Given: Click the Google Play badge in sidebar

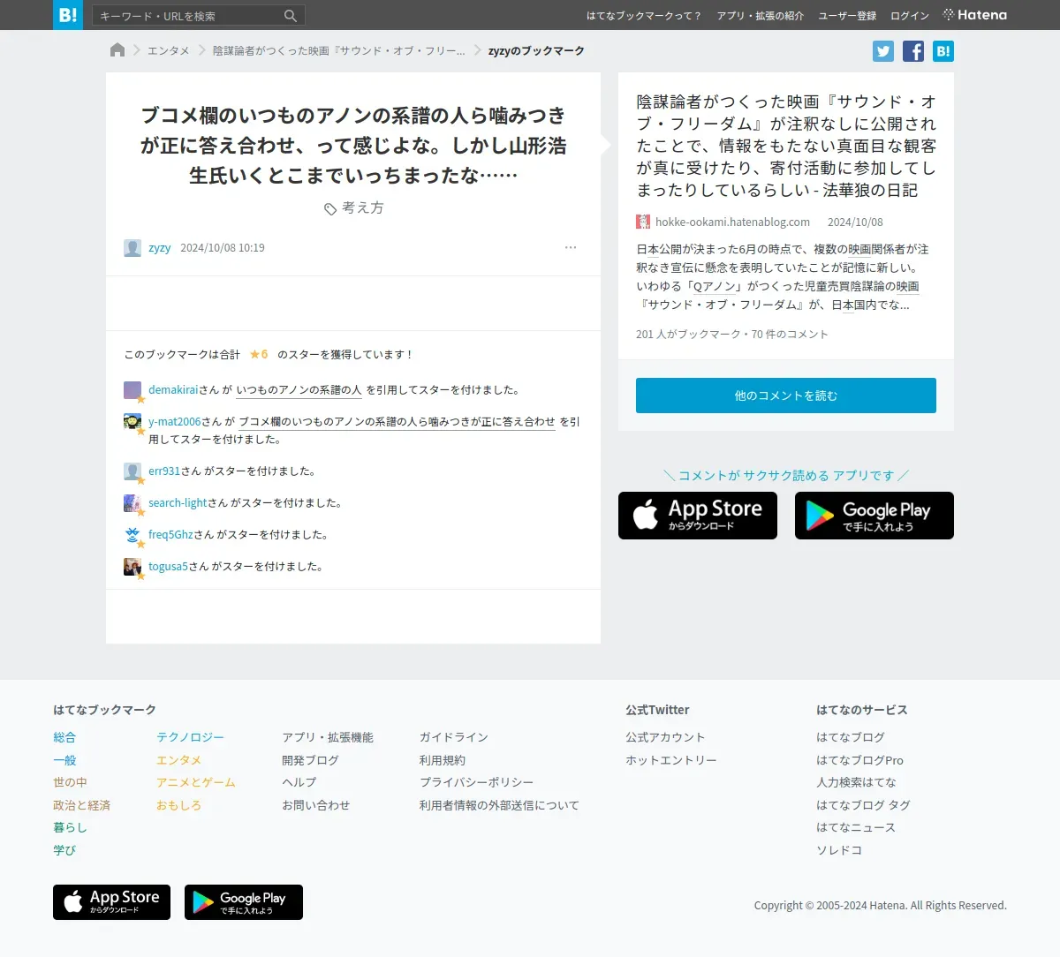Looking at the screenshot, I should click(874, 516).
